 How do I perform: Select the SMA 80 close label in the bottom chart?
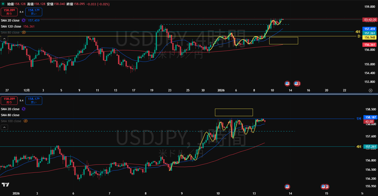coord(10,115)
